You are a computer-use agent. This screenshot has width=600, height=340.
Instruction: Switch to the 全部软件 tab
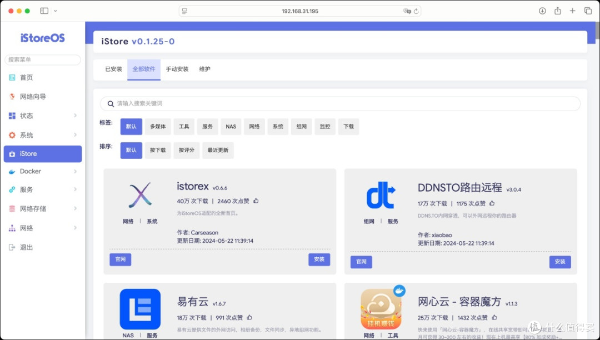pos(144,69)
